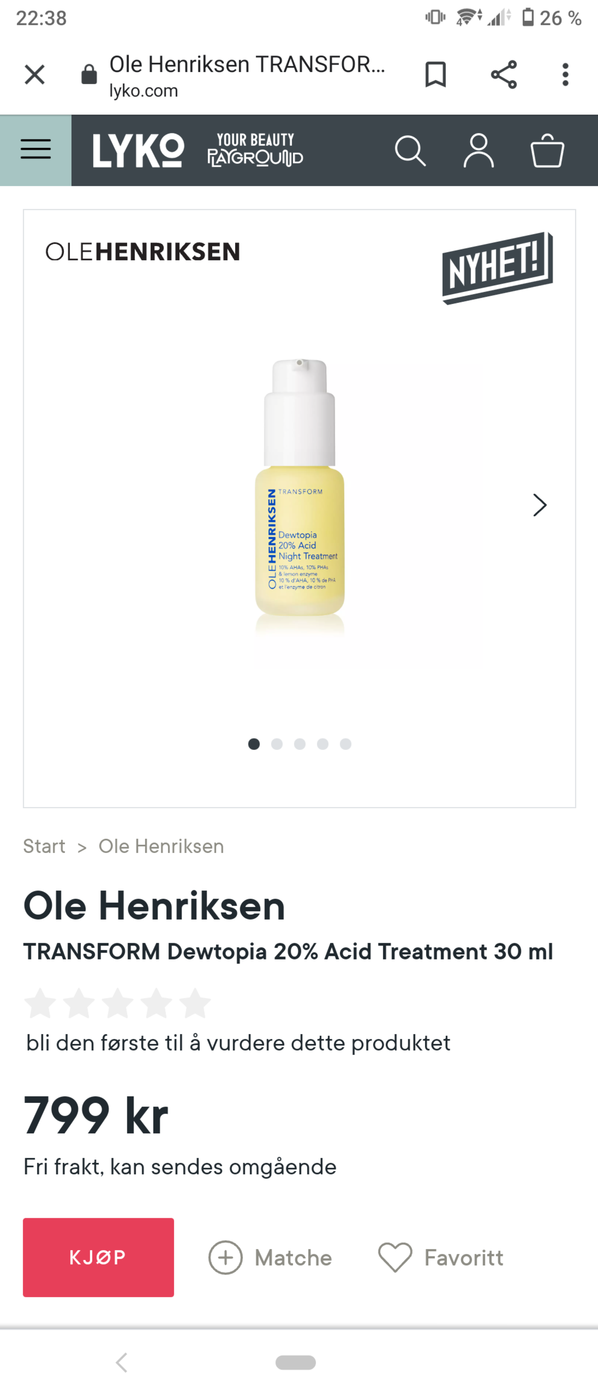Tap the search magnifier icon
The height and width of the screenshot is (1397, 598).
(x=410, y=151)
